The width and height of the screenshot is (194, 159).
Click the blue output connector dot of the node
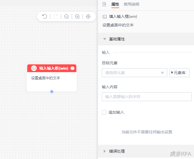coord(52,92)
